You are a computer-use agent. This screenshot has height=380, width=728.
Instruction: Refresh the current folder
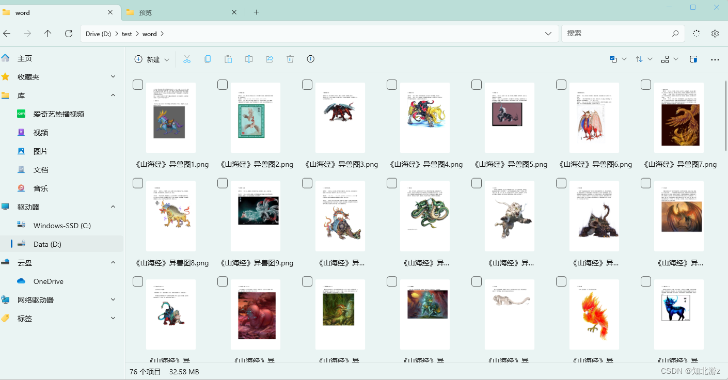pos(69,34)
